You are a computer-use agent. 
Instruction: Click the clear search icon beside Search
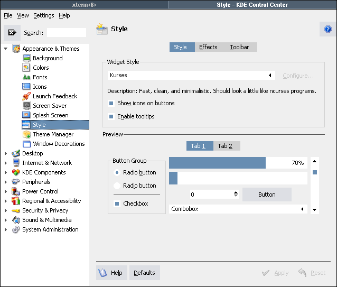pyautogui.click(x=12, y=33)
